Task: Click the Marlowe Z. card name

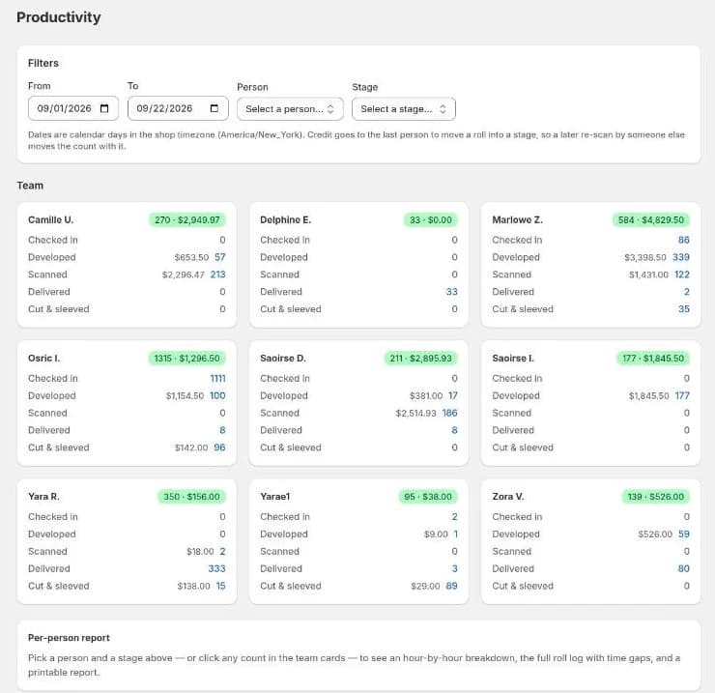Action: click(517, 220)
